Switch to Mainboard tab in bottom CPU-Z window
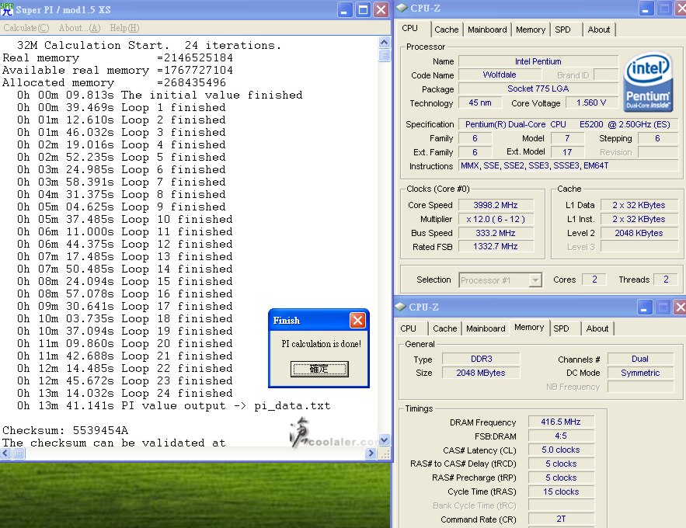This screenshot has width=686, height=528. pos(486,328)
